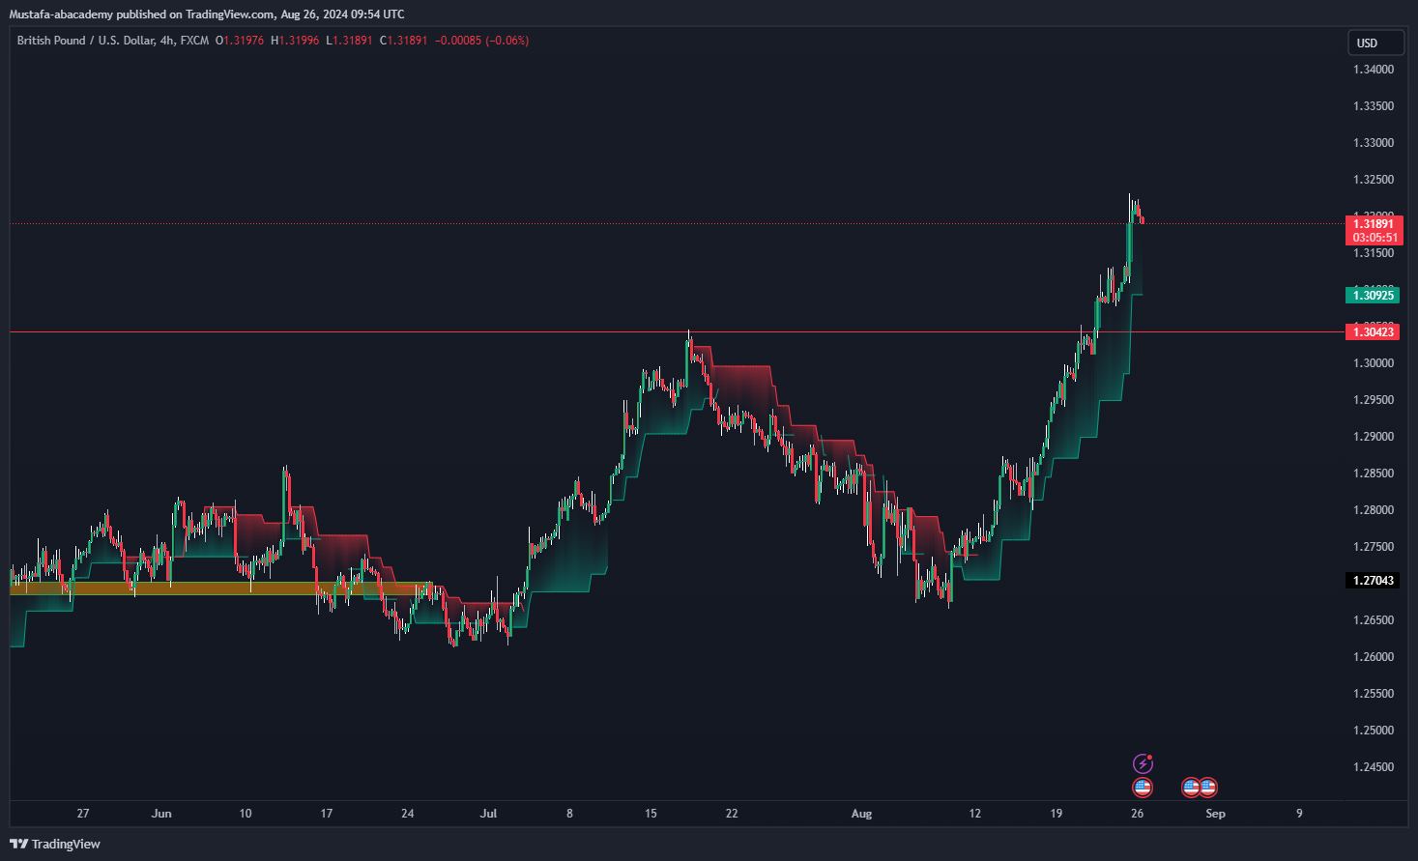1418x861 pixels.
Task: Click the white 1.27043 price label
Action: click(x=1373, y=581)
